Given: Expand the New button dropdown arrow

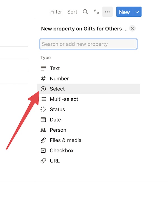Looking at the screenshot, I should (x=137, y=12).
